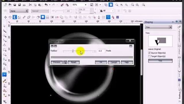Click the four-arrow move icon in the third toolbar

pyautogui.click(x=5, y=17)
